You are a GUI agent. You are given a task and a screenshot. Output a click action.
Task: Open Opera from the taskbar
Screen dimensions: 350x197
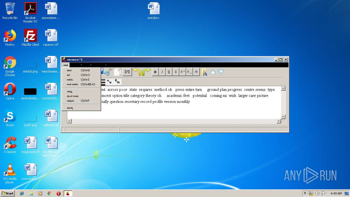[x=59, y=193]
